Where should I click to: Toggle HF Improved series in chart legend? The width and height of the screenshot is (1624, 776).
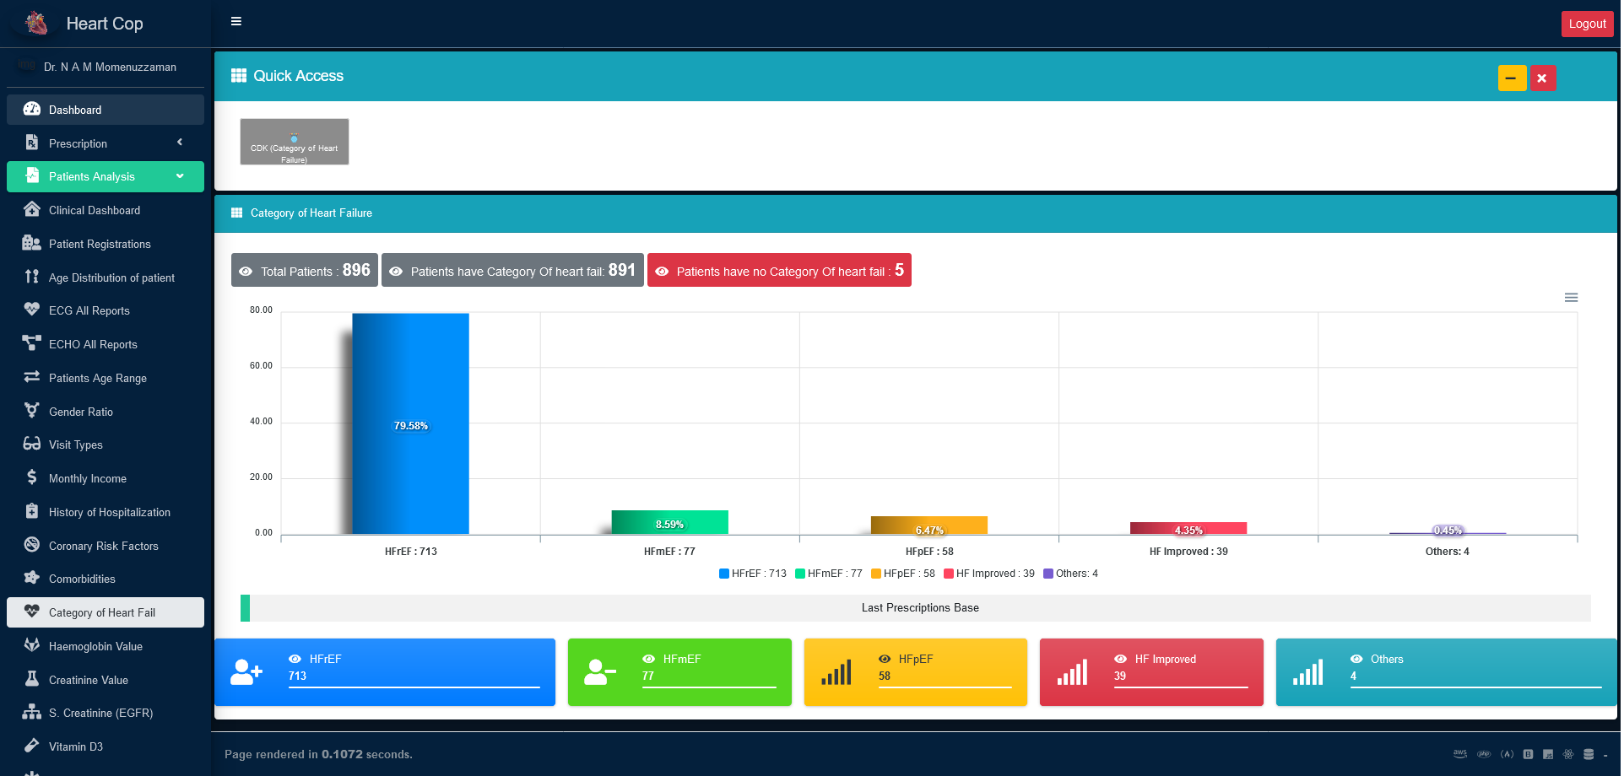click(989, 574)
